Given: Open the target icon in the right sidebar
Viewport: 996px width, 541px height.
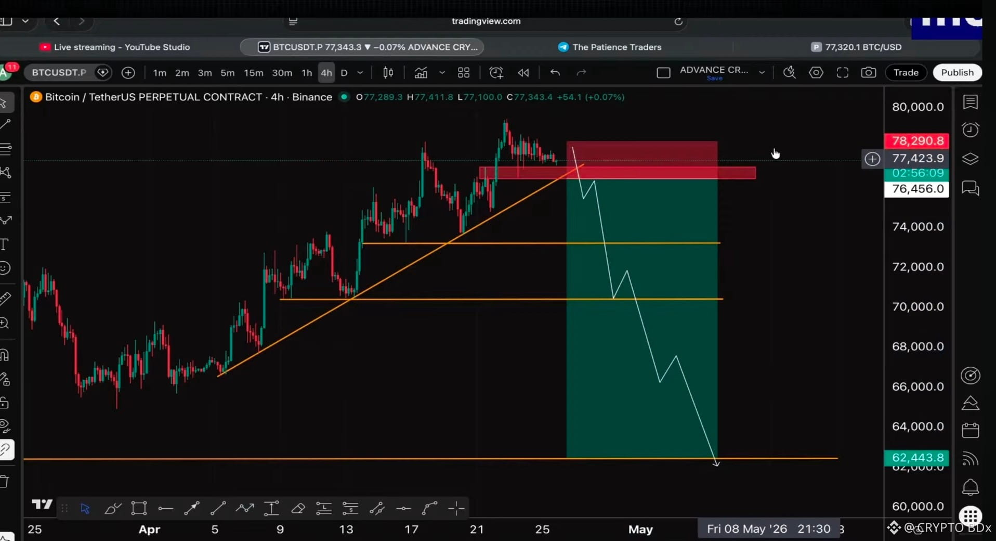Looking at the screenshot, I should 970,376.
